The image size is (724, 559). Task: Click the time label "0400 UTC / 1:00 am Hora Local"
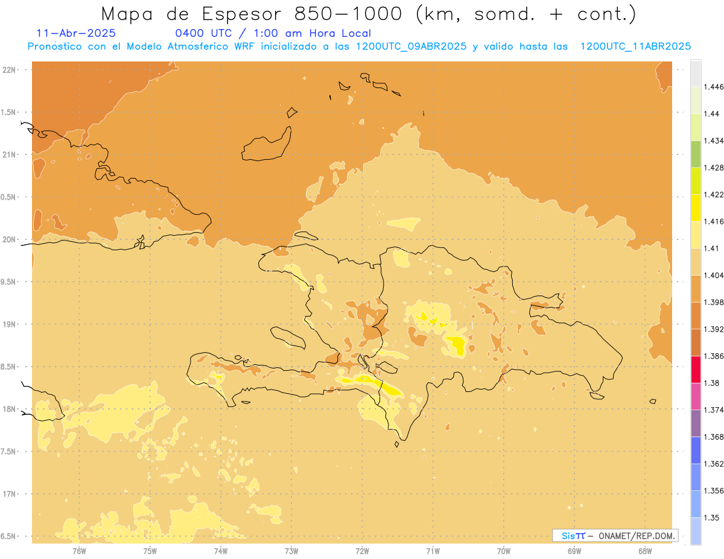pyautogui.click(x=273, y=34)
